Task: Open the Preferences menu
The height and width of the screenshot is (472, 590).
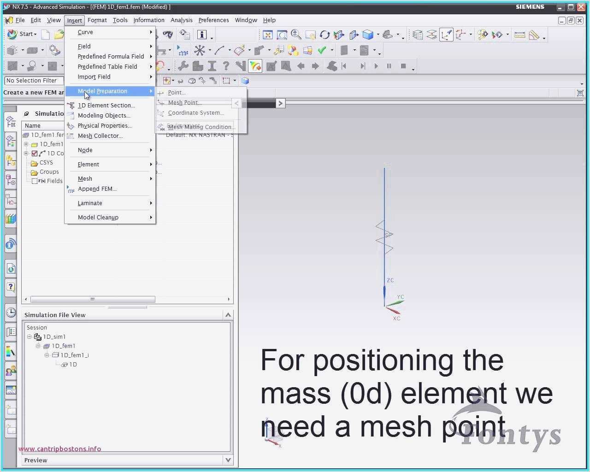Action: click(213, 20)
